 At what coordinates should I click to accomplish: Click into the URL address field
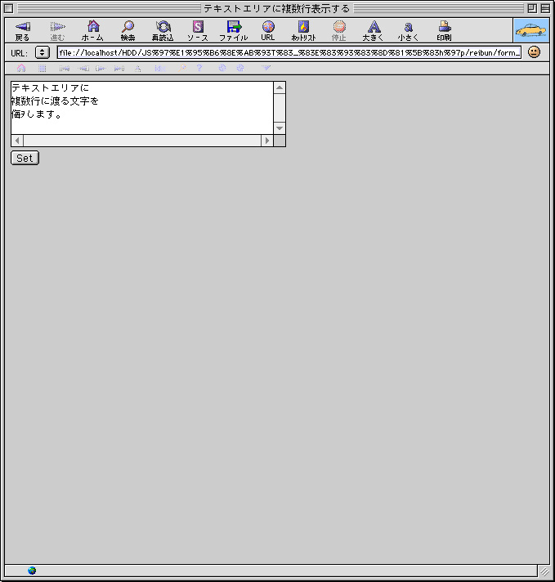click(289, 52)
